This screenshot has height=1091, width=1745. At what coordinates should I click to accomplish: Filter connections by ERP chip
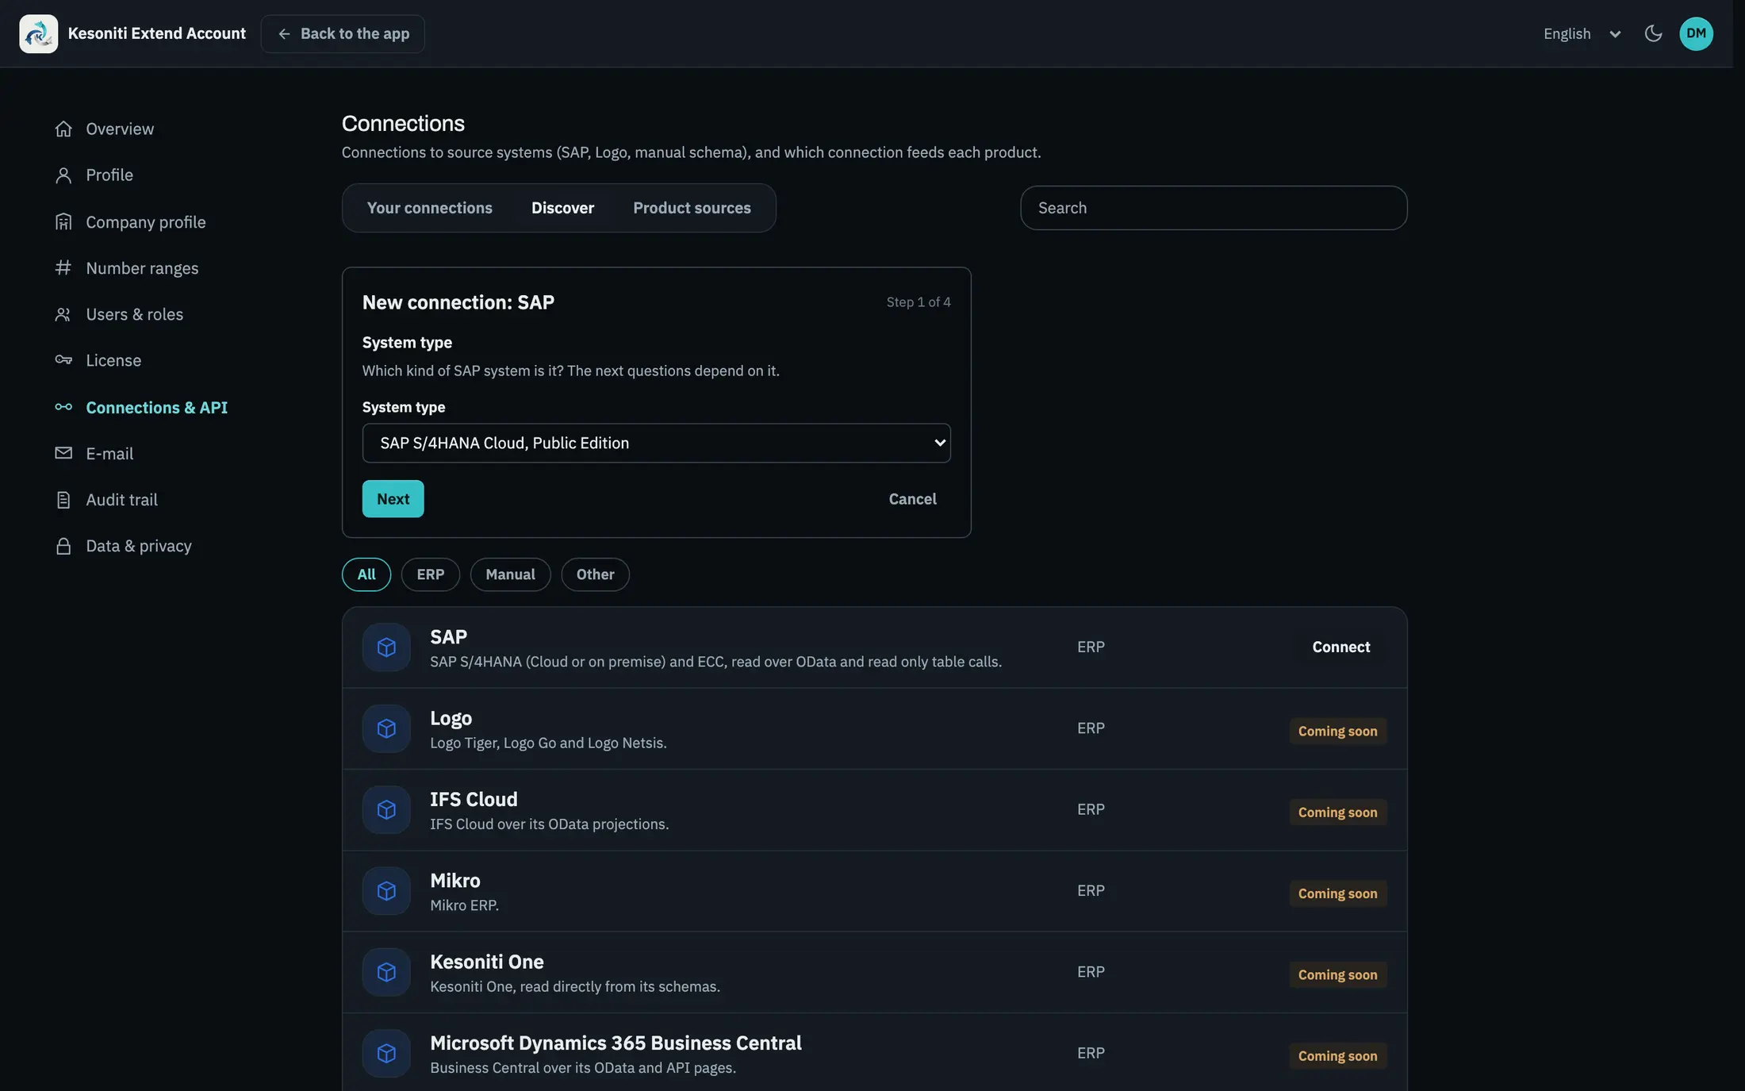(x=430, y=574)
